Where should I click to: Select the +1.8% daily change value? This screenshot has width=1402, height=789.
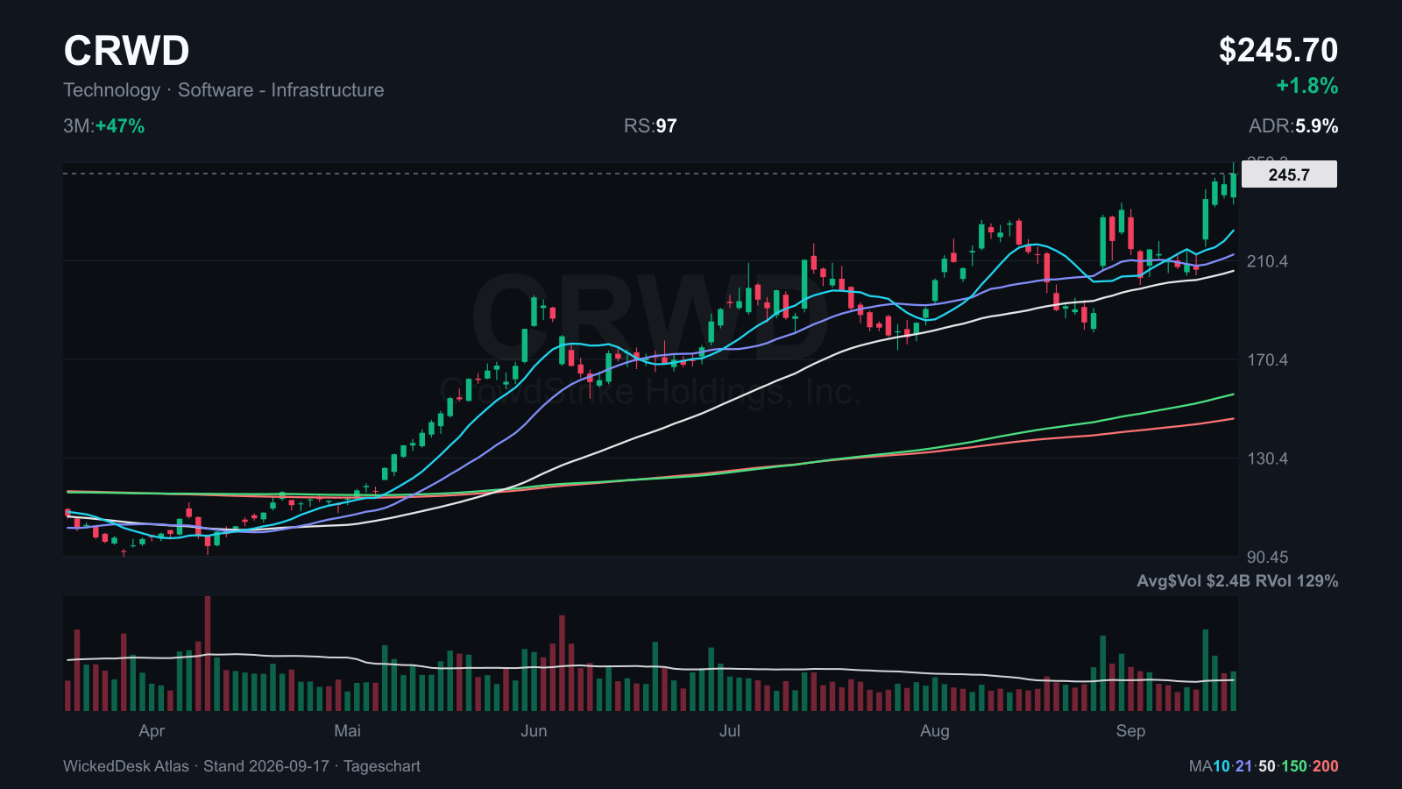pyautogui.click(x=1307, y=86)
